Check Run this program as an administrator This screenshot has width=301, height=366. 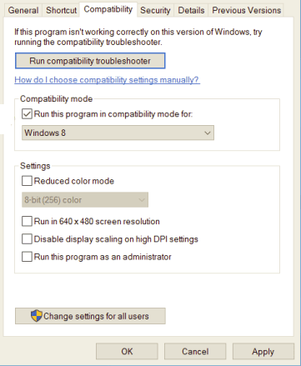[27, 257]
